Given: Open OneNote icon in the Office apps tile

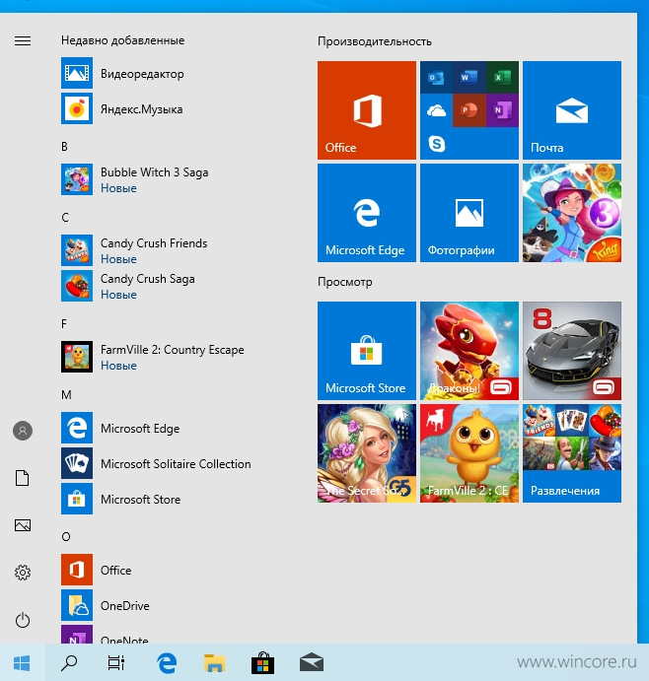Looking at the screenshot, I should (x=502, y=110).
